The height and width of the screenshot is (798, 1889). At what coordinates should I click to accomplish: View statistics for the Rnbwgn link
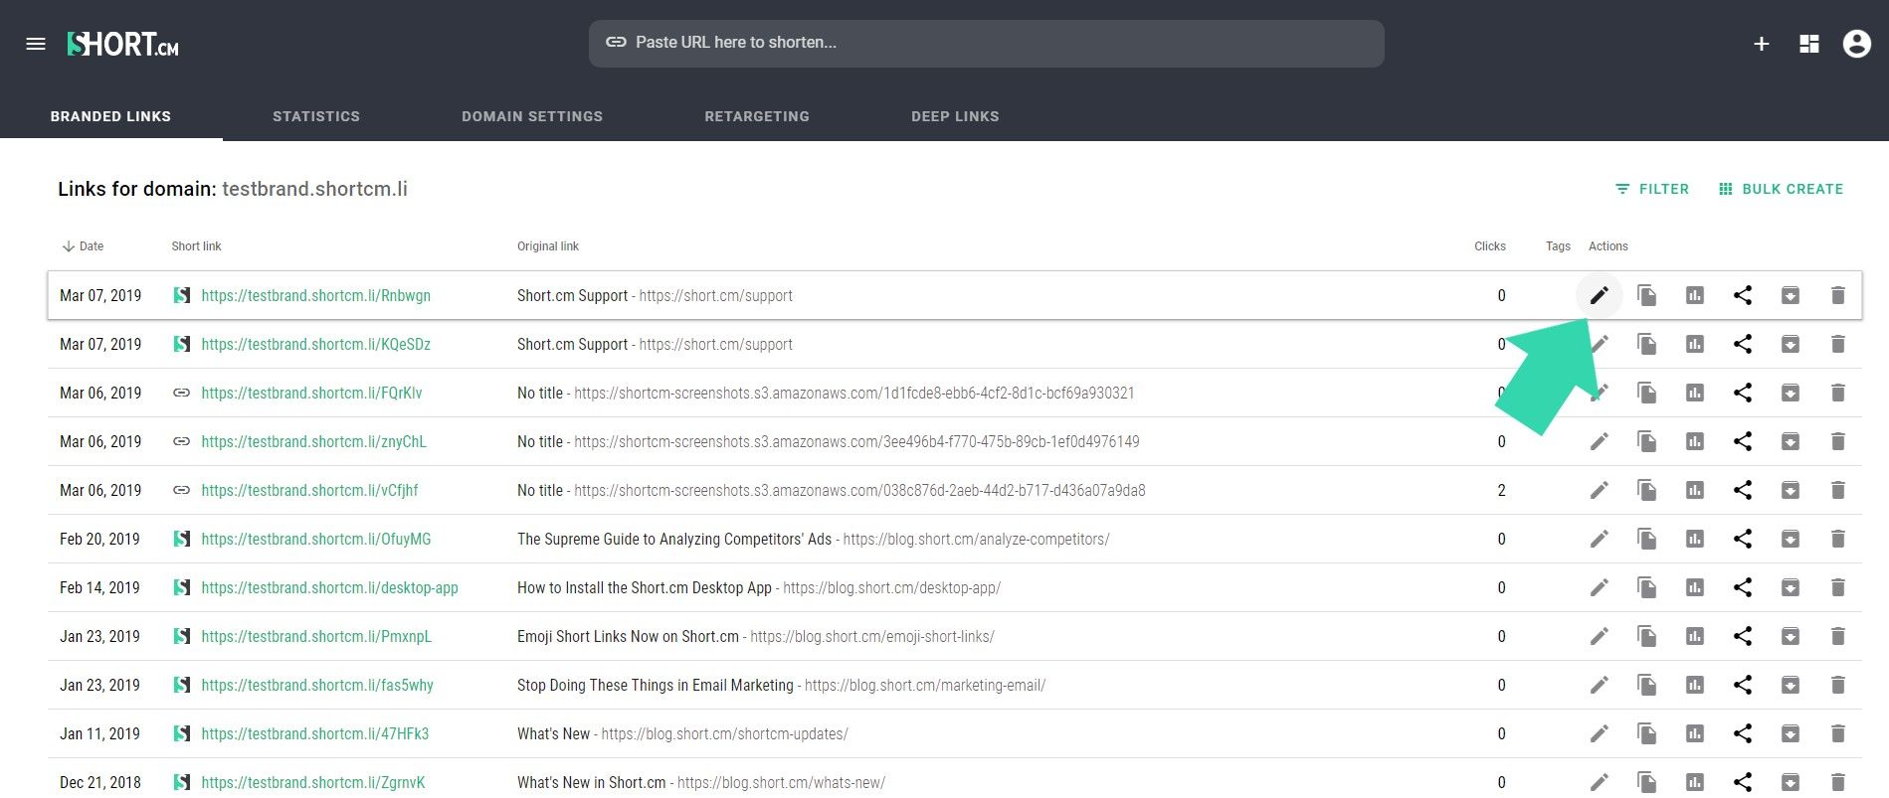pyautogui.click(x=1695, y=295)
